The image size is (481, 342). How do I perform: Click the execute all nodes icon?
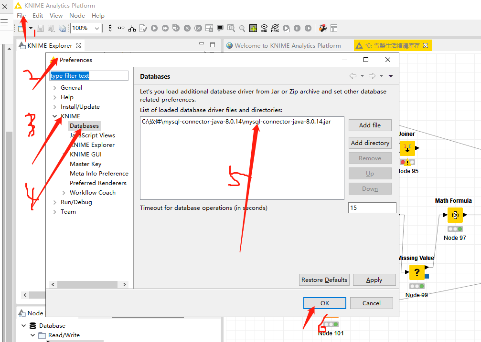pyautogui.click(x=165, y=28)
